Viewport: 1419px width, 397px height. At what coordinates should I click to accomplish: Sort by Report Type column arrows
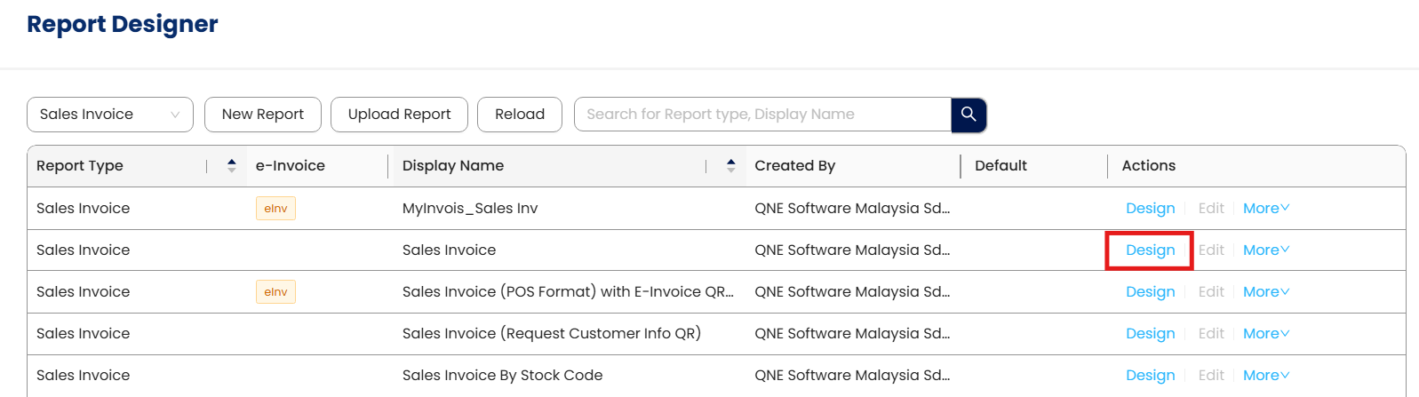(x=231, y=165)
